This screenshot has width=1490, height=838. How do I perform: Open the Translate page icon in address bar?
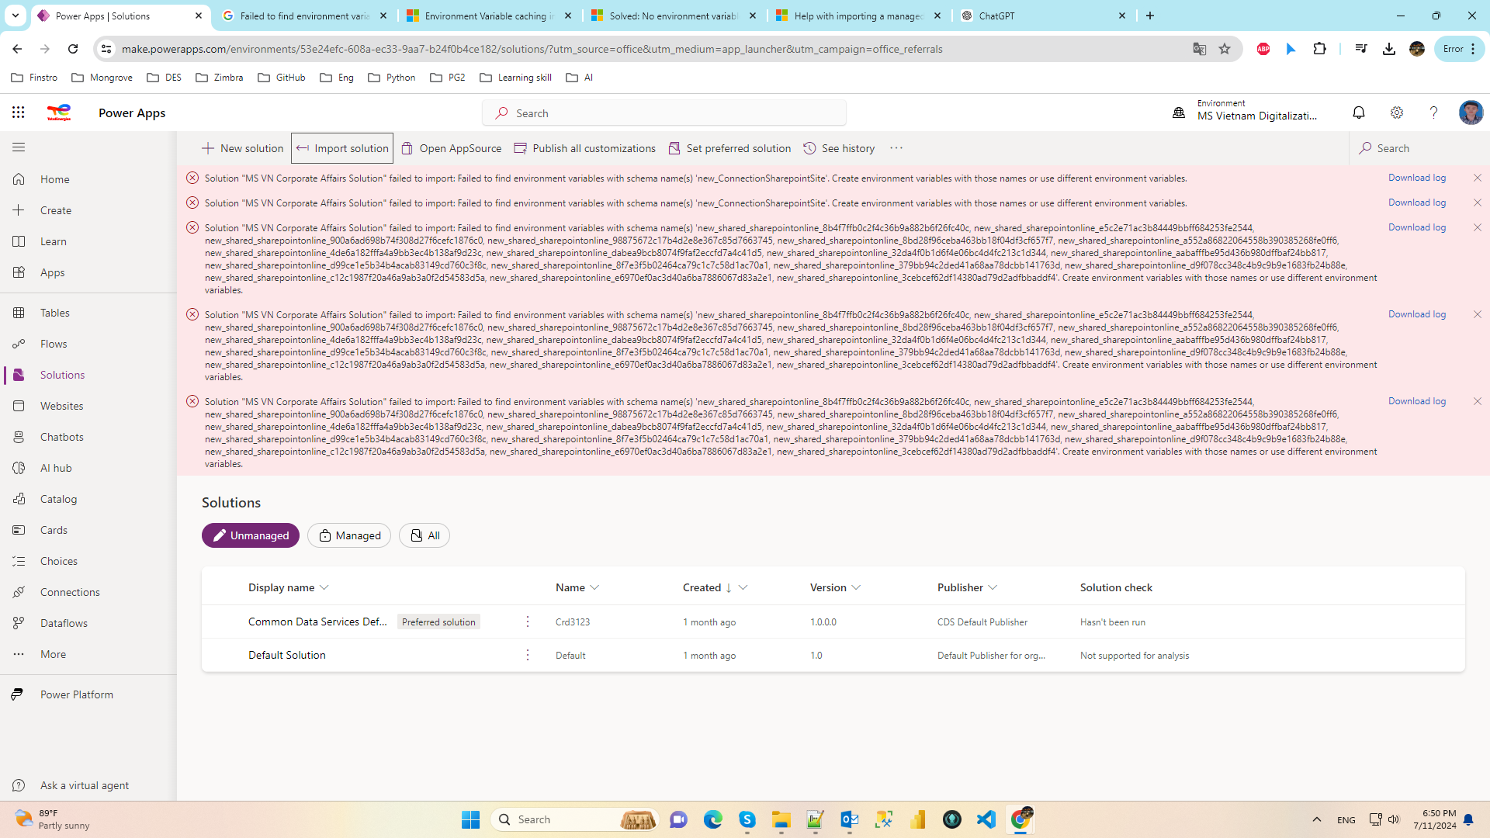click(1200, 49)
